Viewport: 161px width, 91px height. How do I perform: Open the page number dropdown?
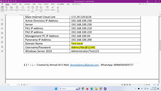point(17,85)
